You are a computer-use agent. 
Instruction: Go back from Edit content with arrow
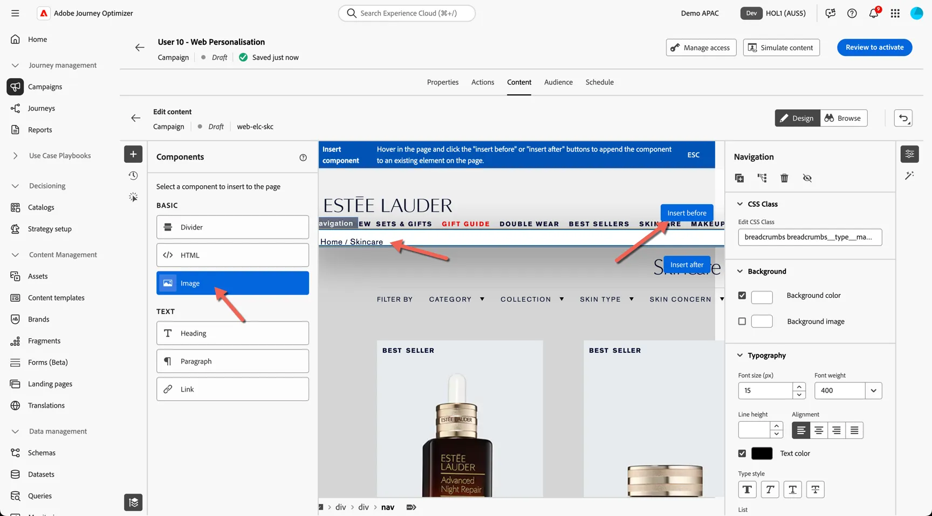(x=136, y=118)
